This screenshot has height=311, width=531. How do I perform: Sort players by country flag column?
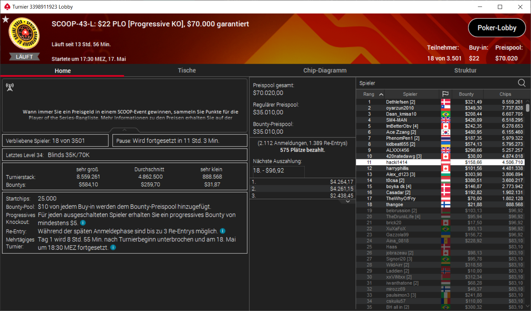445,94
